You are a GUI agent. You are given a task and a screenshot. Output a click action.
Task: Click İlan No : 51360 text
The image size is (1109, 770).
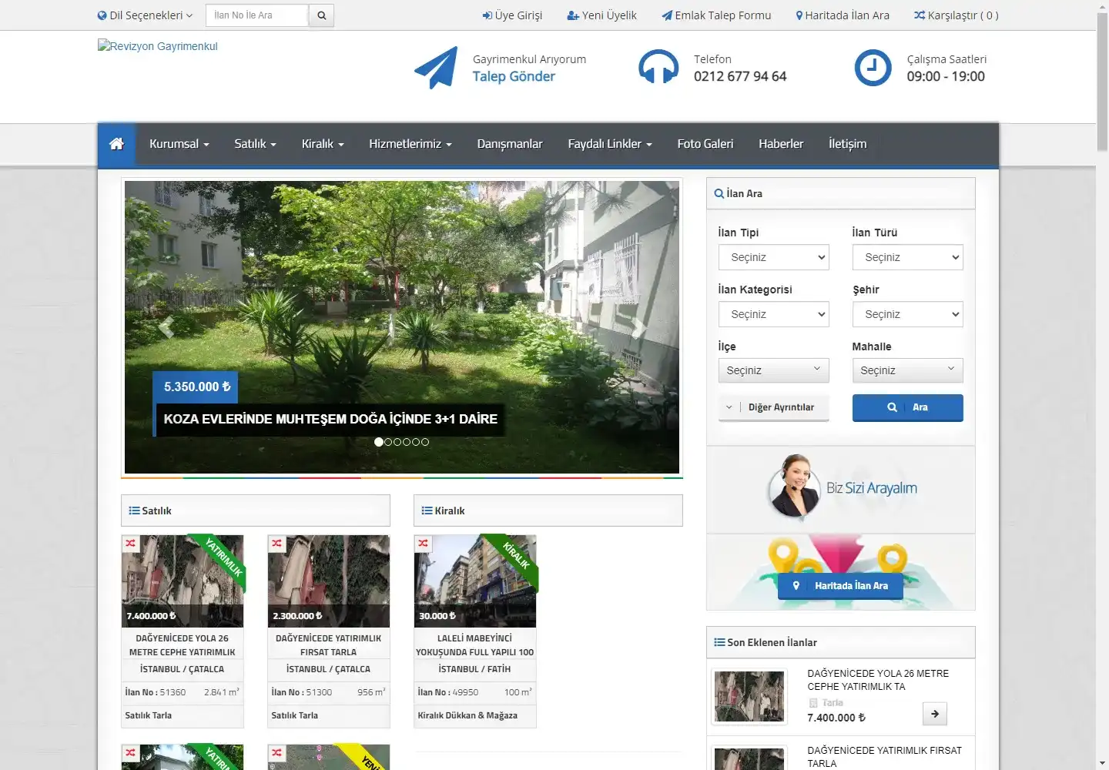click(x=156, y=692)
